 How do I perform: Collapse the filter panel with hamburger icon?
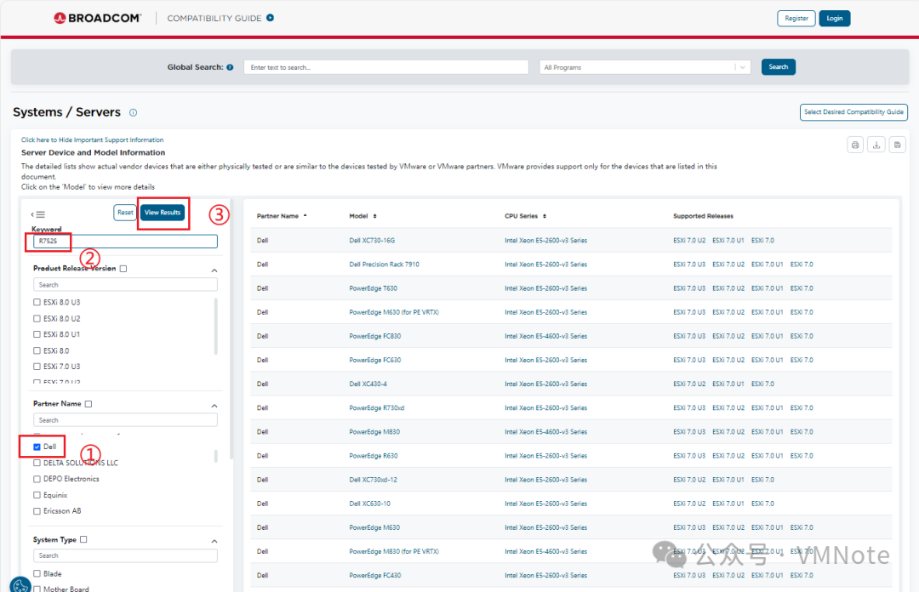pyautogui.click(x=38, y=214)
